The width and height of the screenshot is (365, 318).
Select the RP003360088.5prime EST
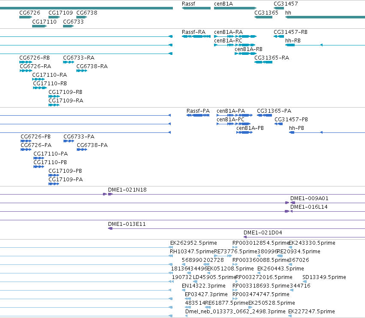(x=235, y=264)
